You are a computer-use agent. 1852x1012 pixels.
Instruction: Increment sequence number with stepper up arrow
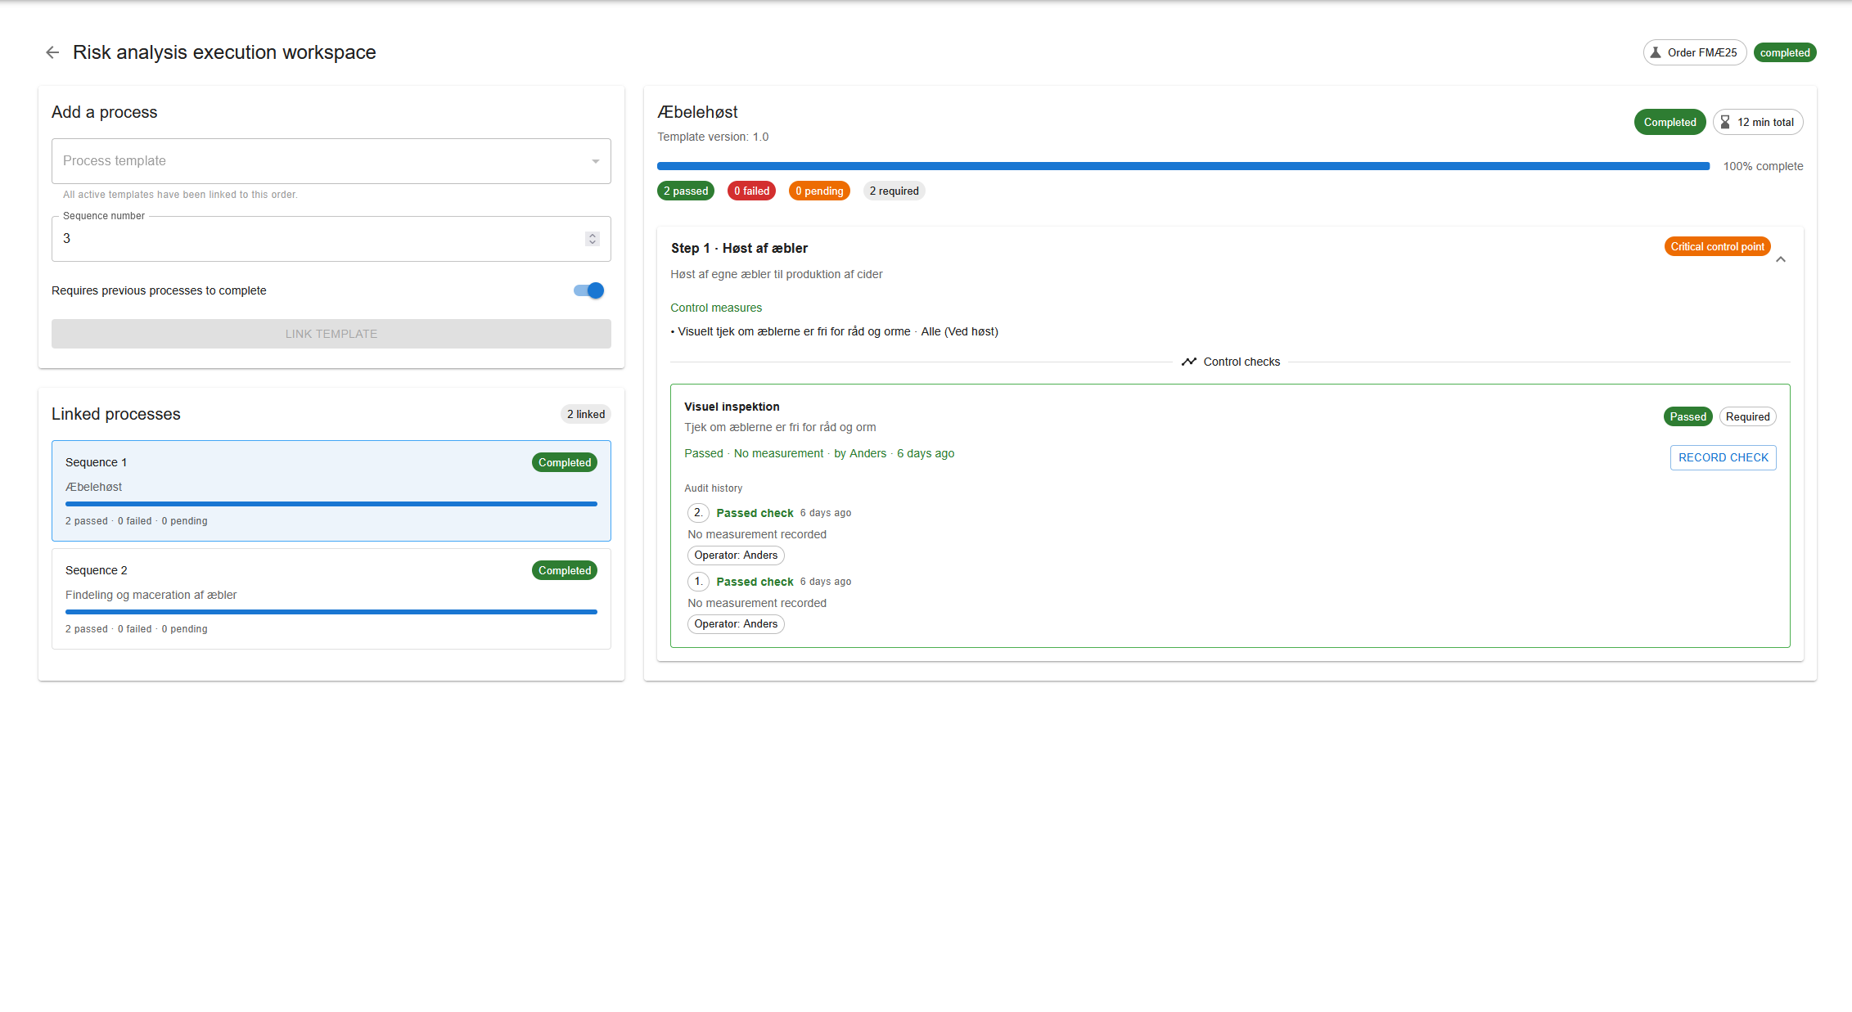tap(592, 235)
